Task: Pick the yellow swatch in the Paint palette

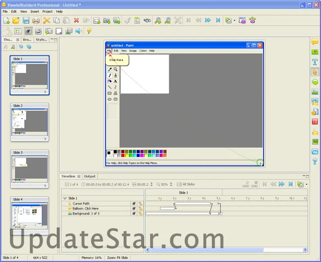Action: tap(126, 155)
